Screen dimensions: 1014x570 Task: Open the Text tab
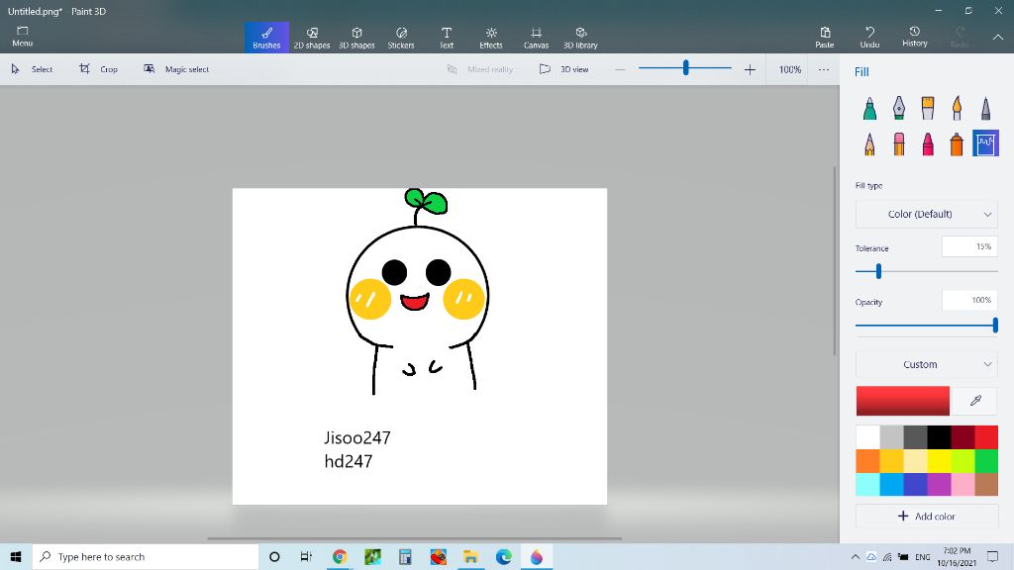(x=447, y=38)
